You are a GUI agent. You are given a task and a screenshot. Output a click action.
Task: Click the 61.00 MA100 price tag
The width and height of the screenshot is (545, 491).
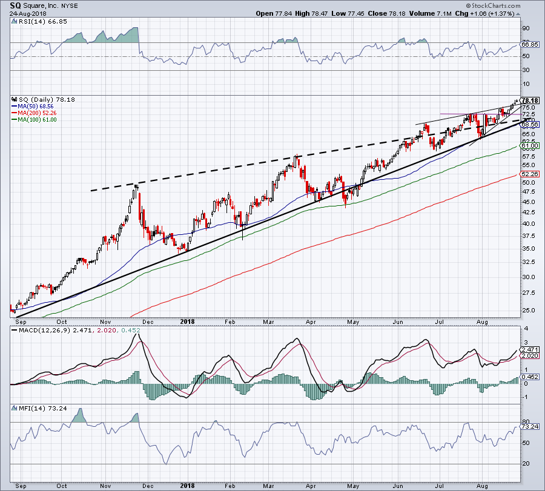click(530, 145)
